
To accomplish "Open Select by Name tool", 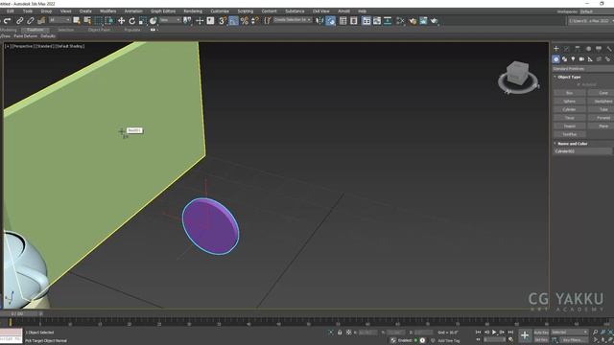I will pyautogui.click(x=87, y=21).
